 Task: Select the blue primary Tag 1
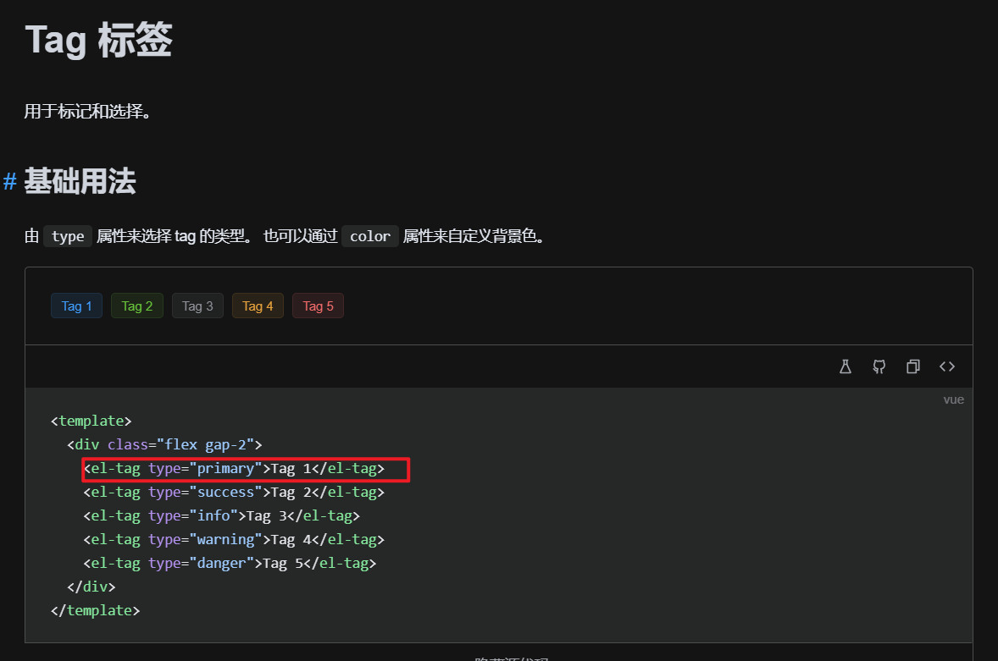(76, 306)
